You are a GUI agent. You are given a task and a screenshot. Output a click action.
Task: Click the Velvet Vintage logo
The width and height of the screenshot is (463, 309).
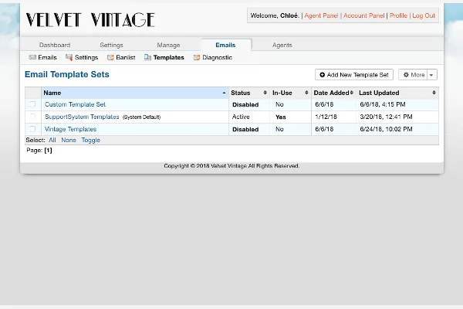90,19
